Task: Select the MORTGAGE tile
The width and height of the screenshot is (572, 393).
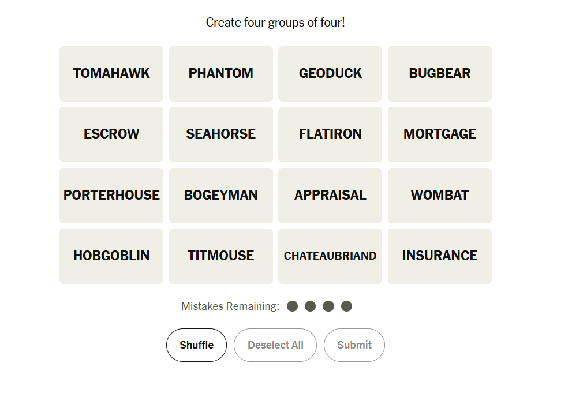Action: 440,134
